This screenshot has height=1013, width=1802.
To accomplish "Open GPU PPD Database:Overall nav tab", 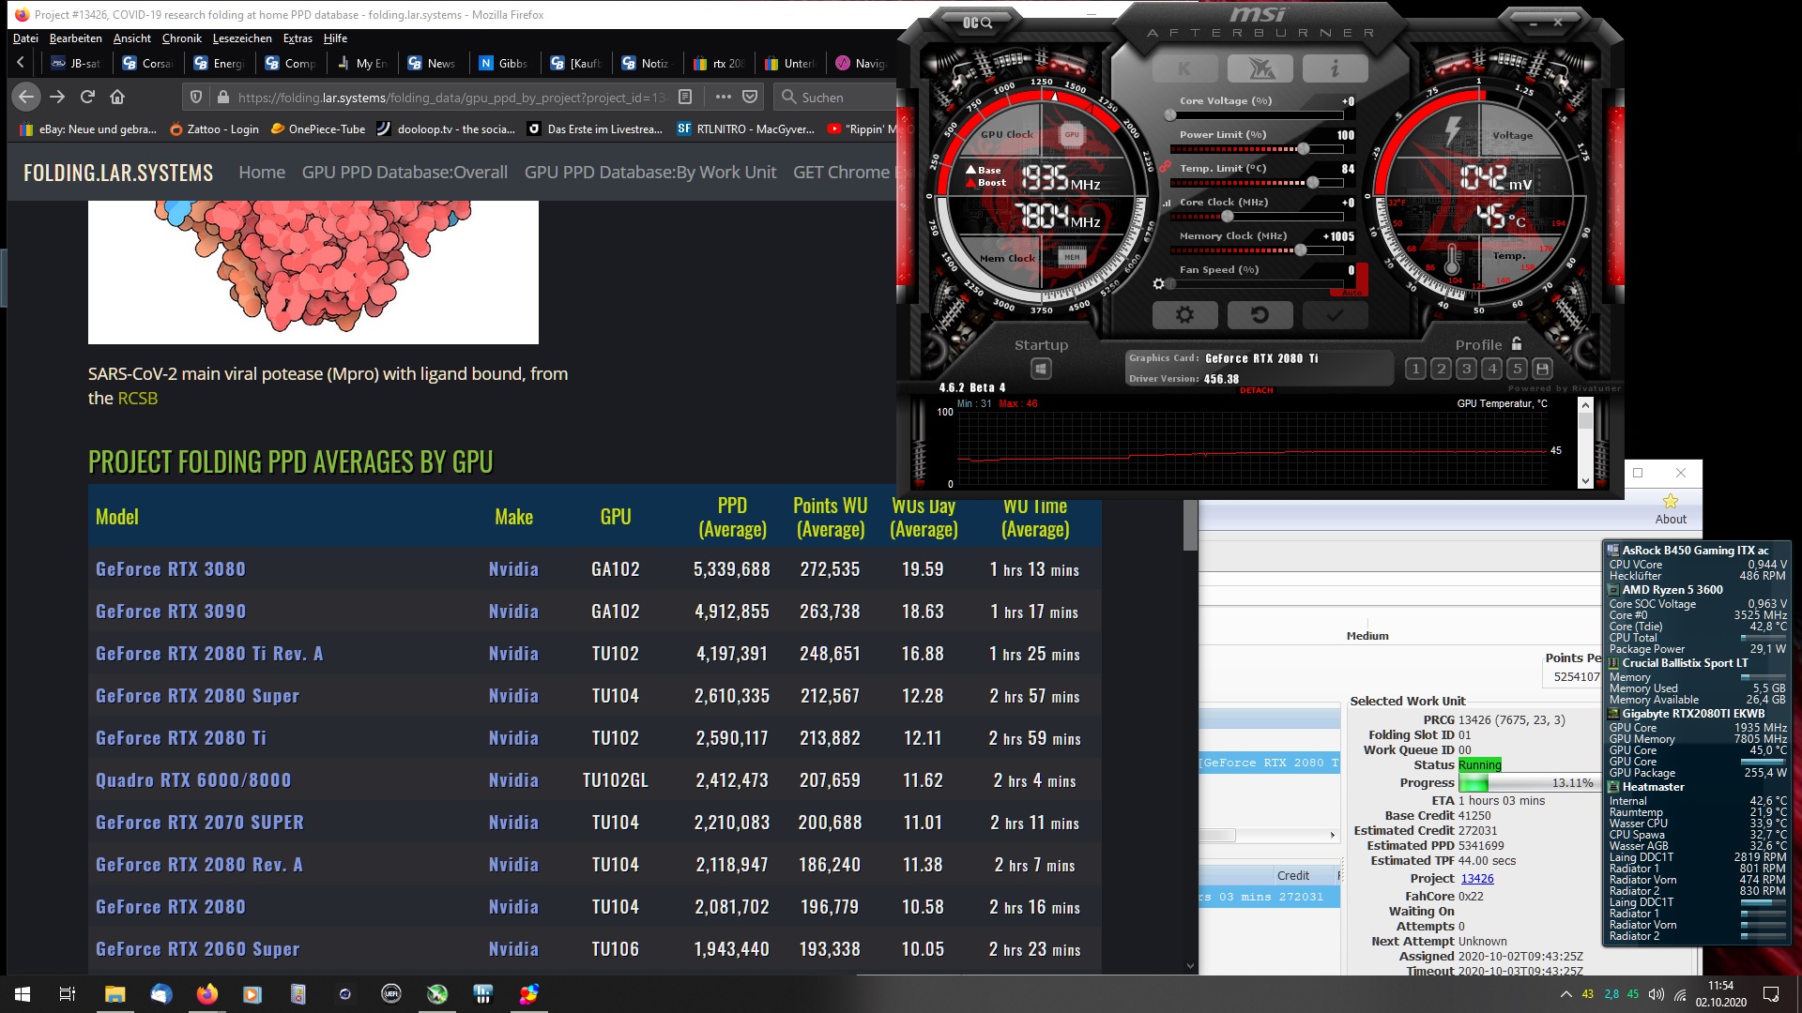I will [x=405, y=173].
